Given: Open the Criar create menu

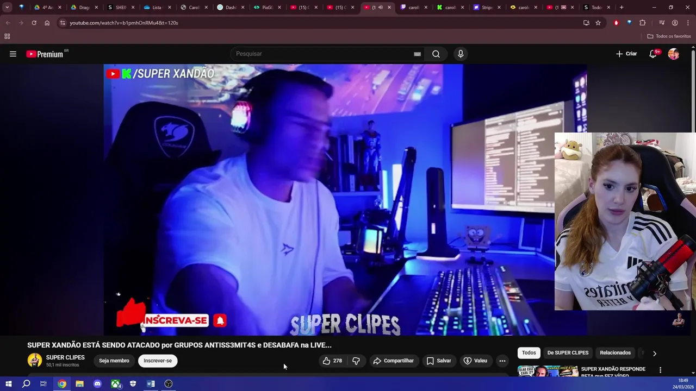Looking at the screenshot, I should [626, 54].
